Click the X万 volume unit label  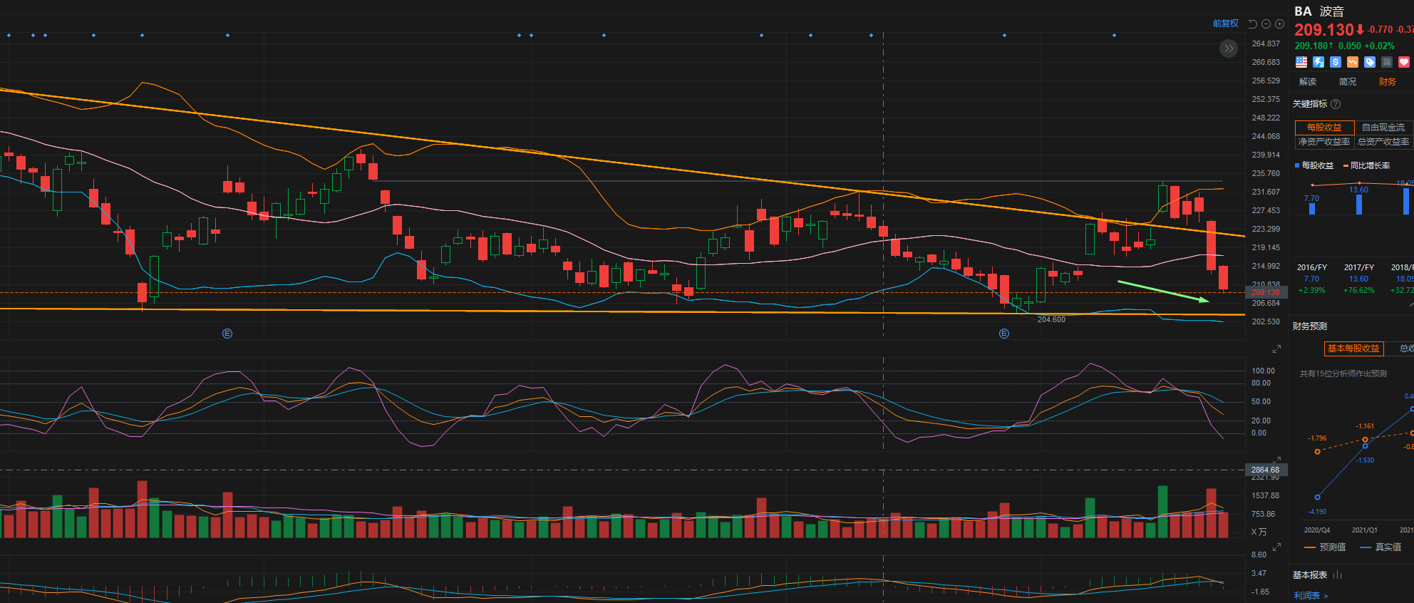[1259, 532]
